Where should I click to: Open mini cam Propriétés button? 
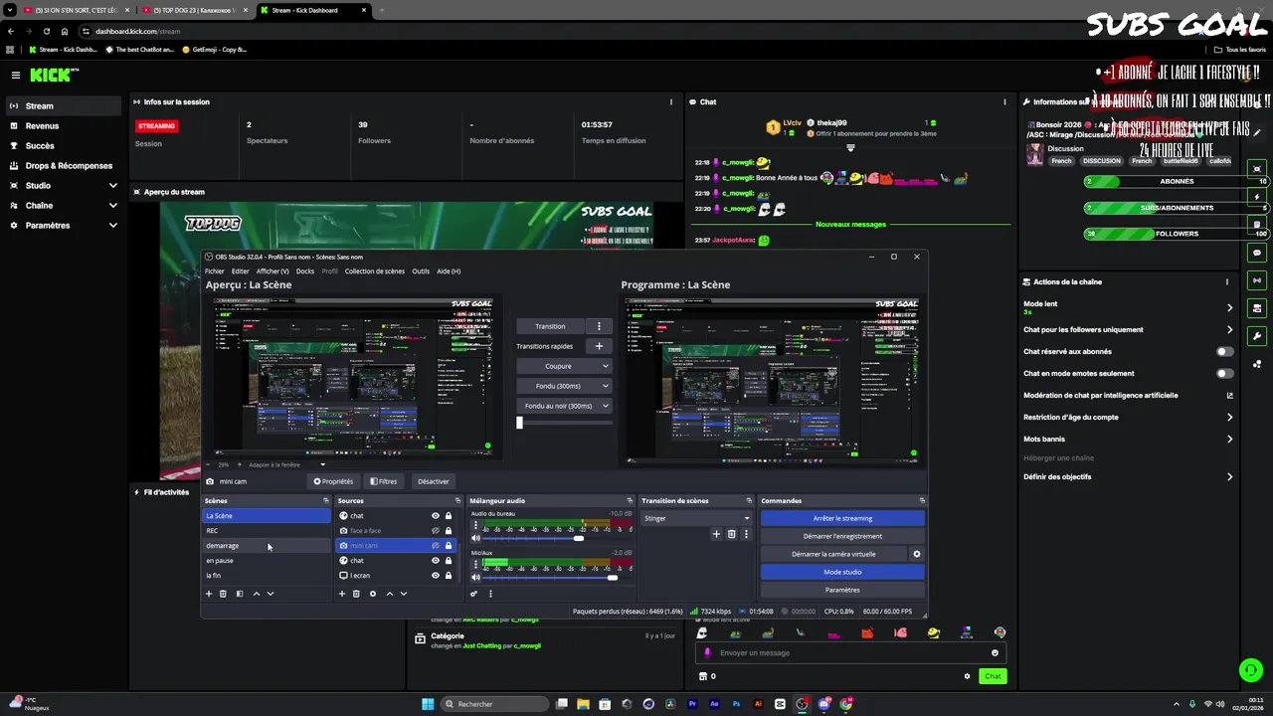[x=333, y=481]
